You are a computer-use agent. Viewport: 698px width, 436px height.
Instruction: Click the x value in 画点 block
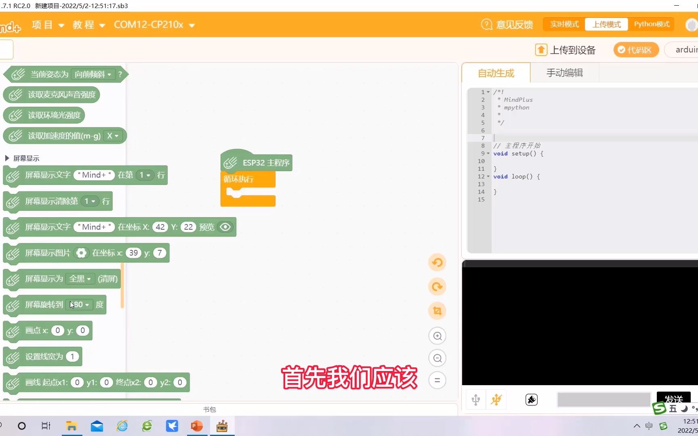(x=58, y=331)
